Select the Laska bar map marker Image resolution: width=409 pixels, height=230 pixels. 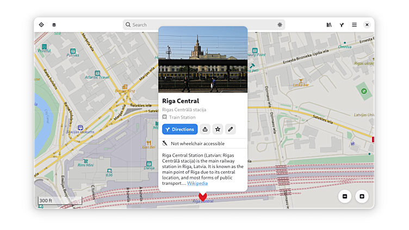click(x=300, y=81)
